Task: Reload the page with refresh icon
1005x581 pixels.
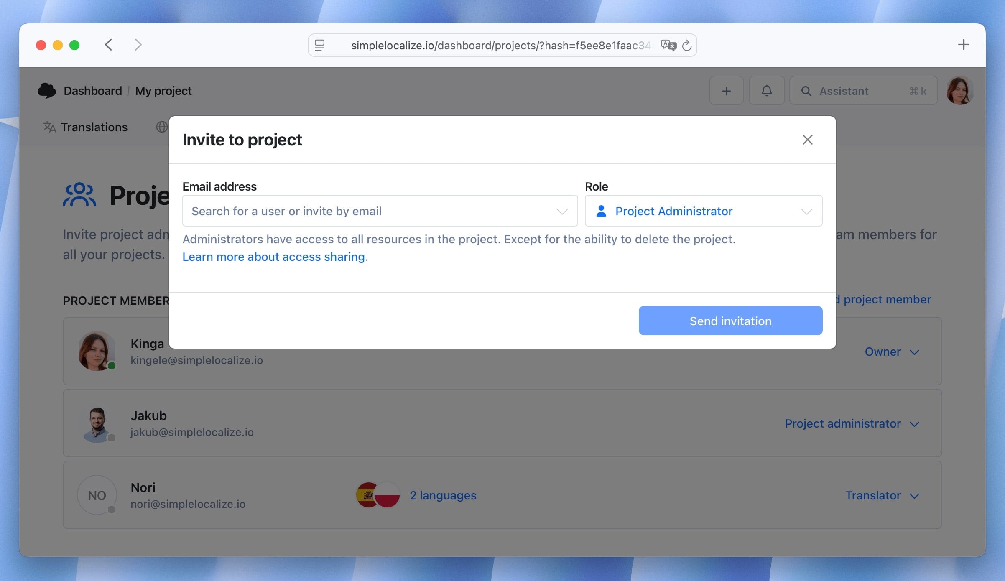Action: [686, 46]
